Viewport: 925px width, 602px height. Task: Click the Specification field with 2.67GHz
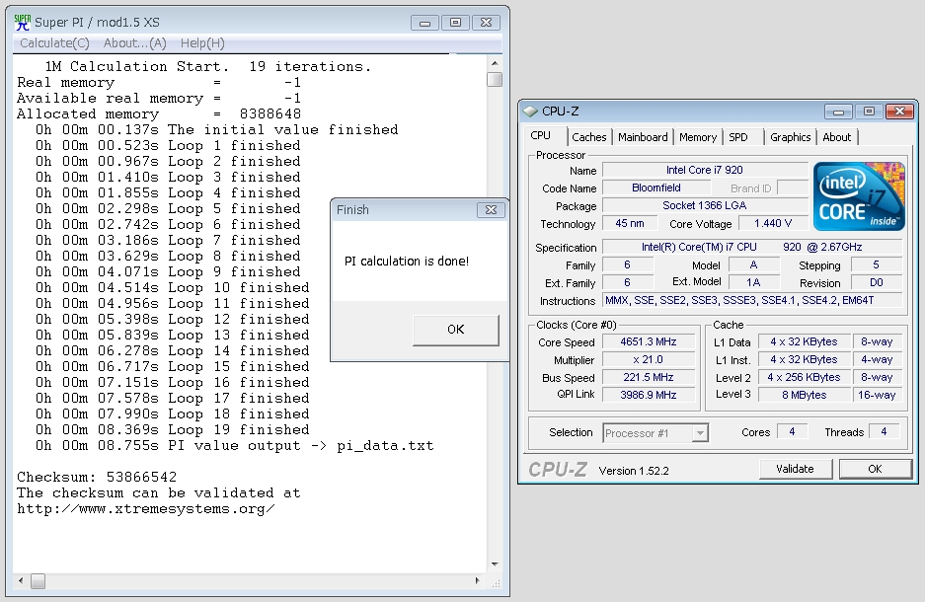tap(752, 247)
